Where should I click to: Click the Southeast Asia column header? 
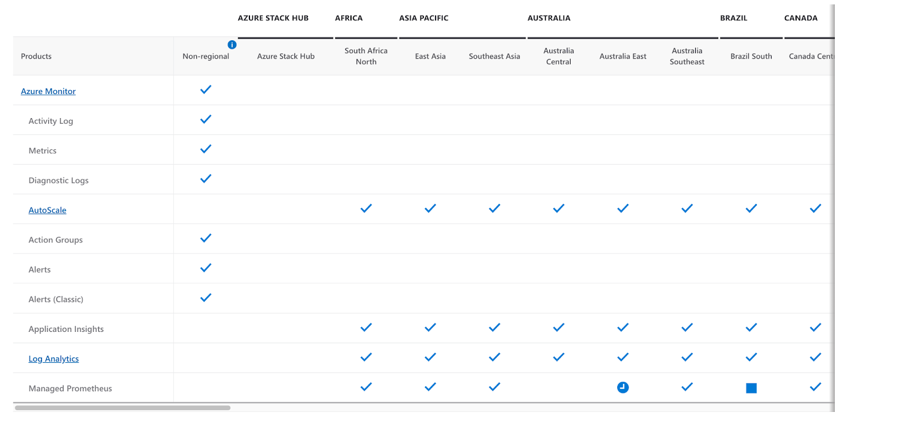point(494,56)
